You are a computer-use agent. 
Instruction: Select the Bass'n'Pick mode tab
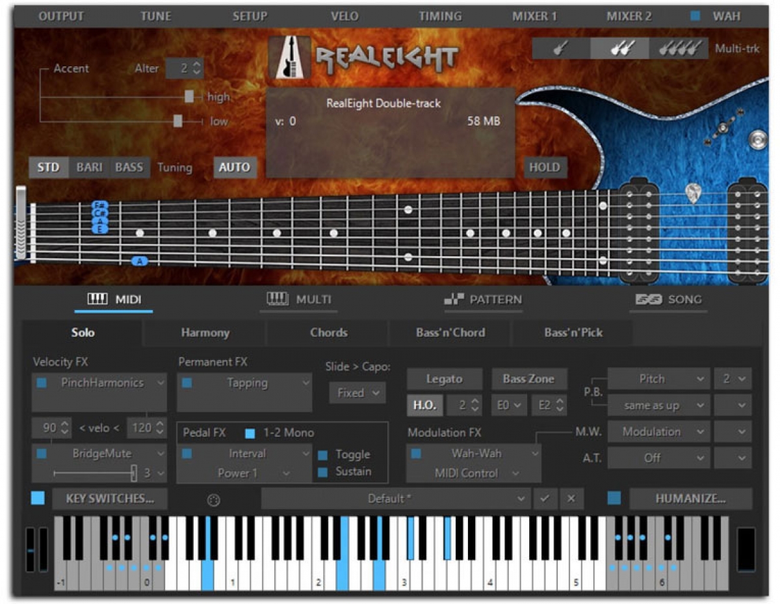(573, 333)
